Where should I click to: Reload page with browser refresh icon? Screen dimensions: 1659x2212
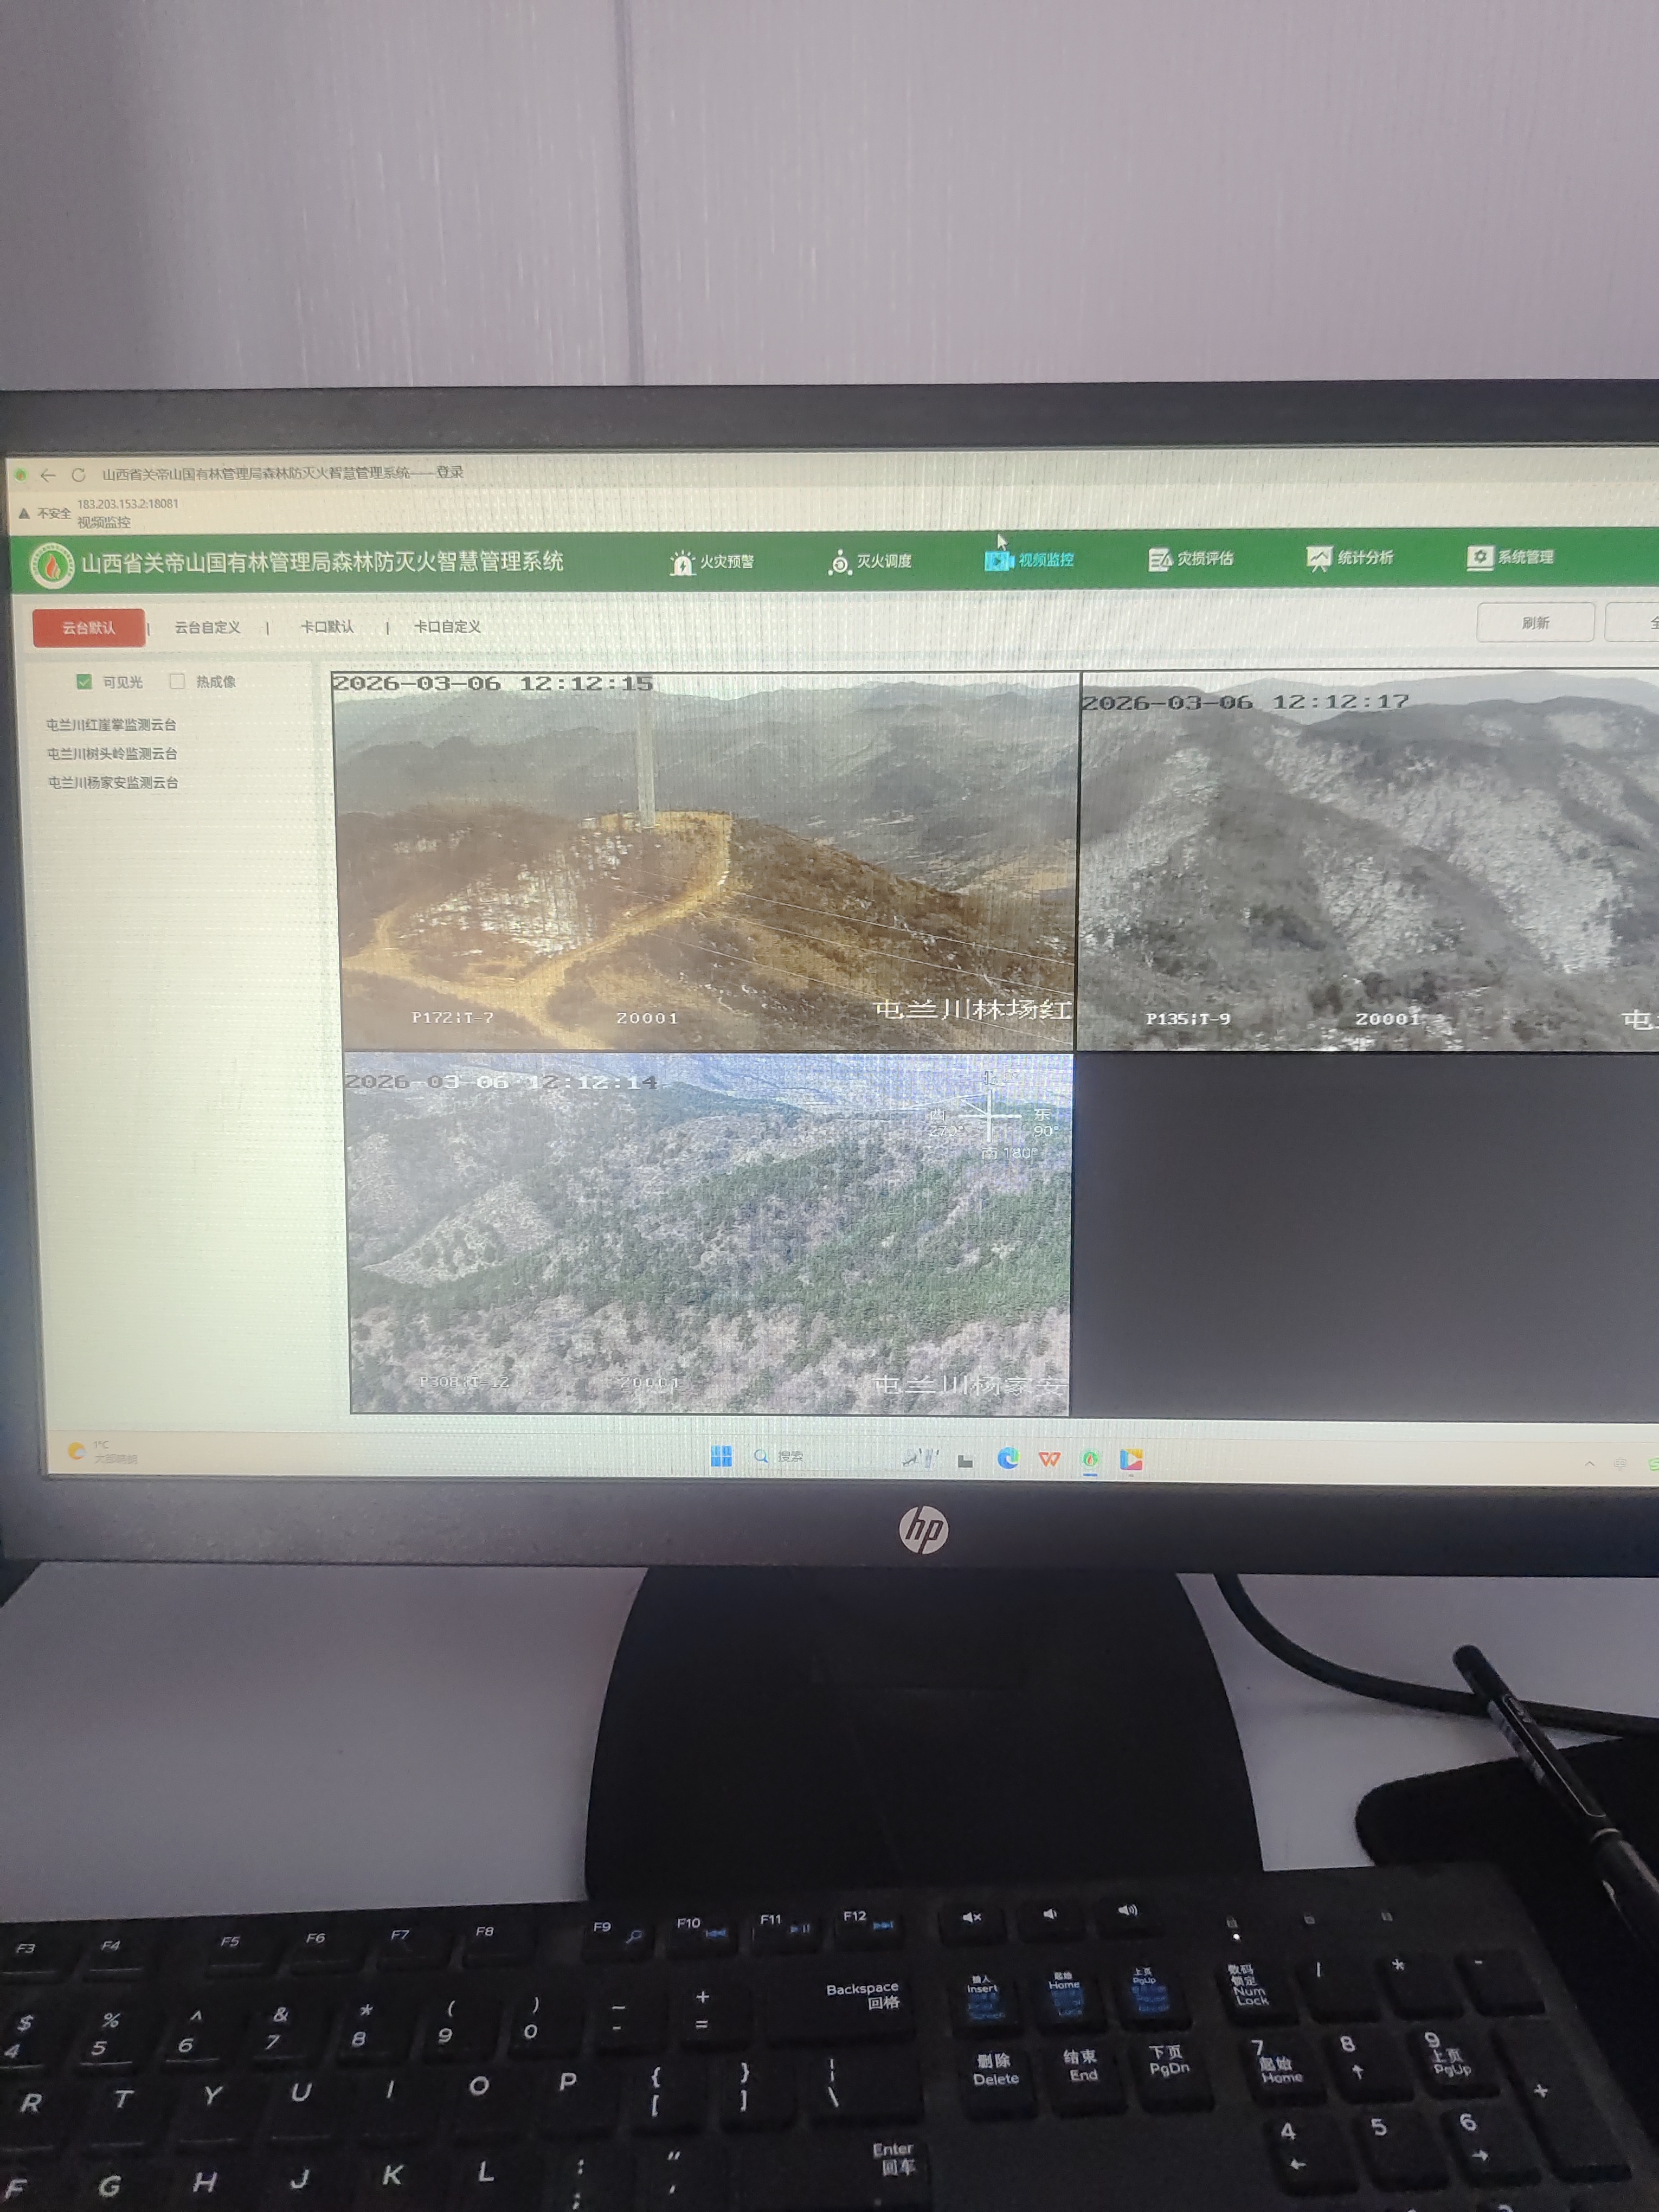tap(78, 475)
